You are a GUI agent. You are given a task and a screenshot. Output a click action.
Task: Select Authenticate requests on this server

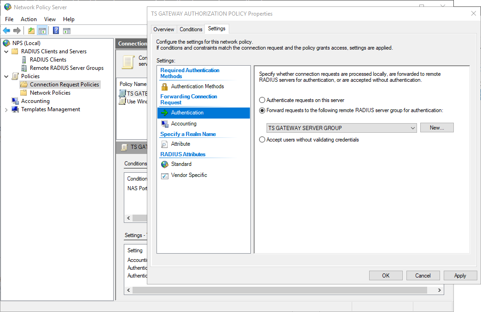pos(261,100)
